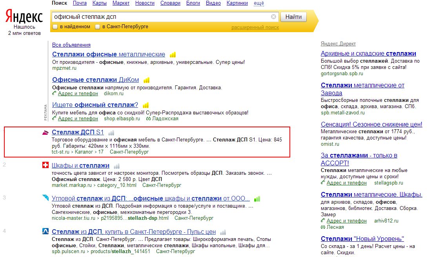The image size is (444, 257).
Task: Open the Все объявления link
Action: tap(71, 45)
